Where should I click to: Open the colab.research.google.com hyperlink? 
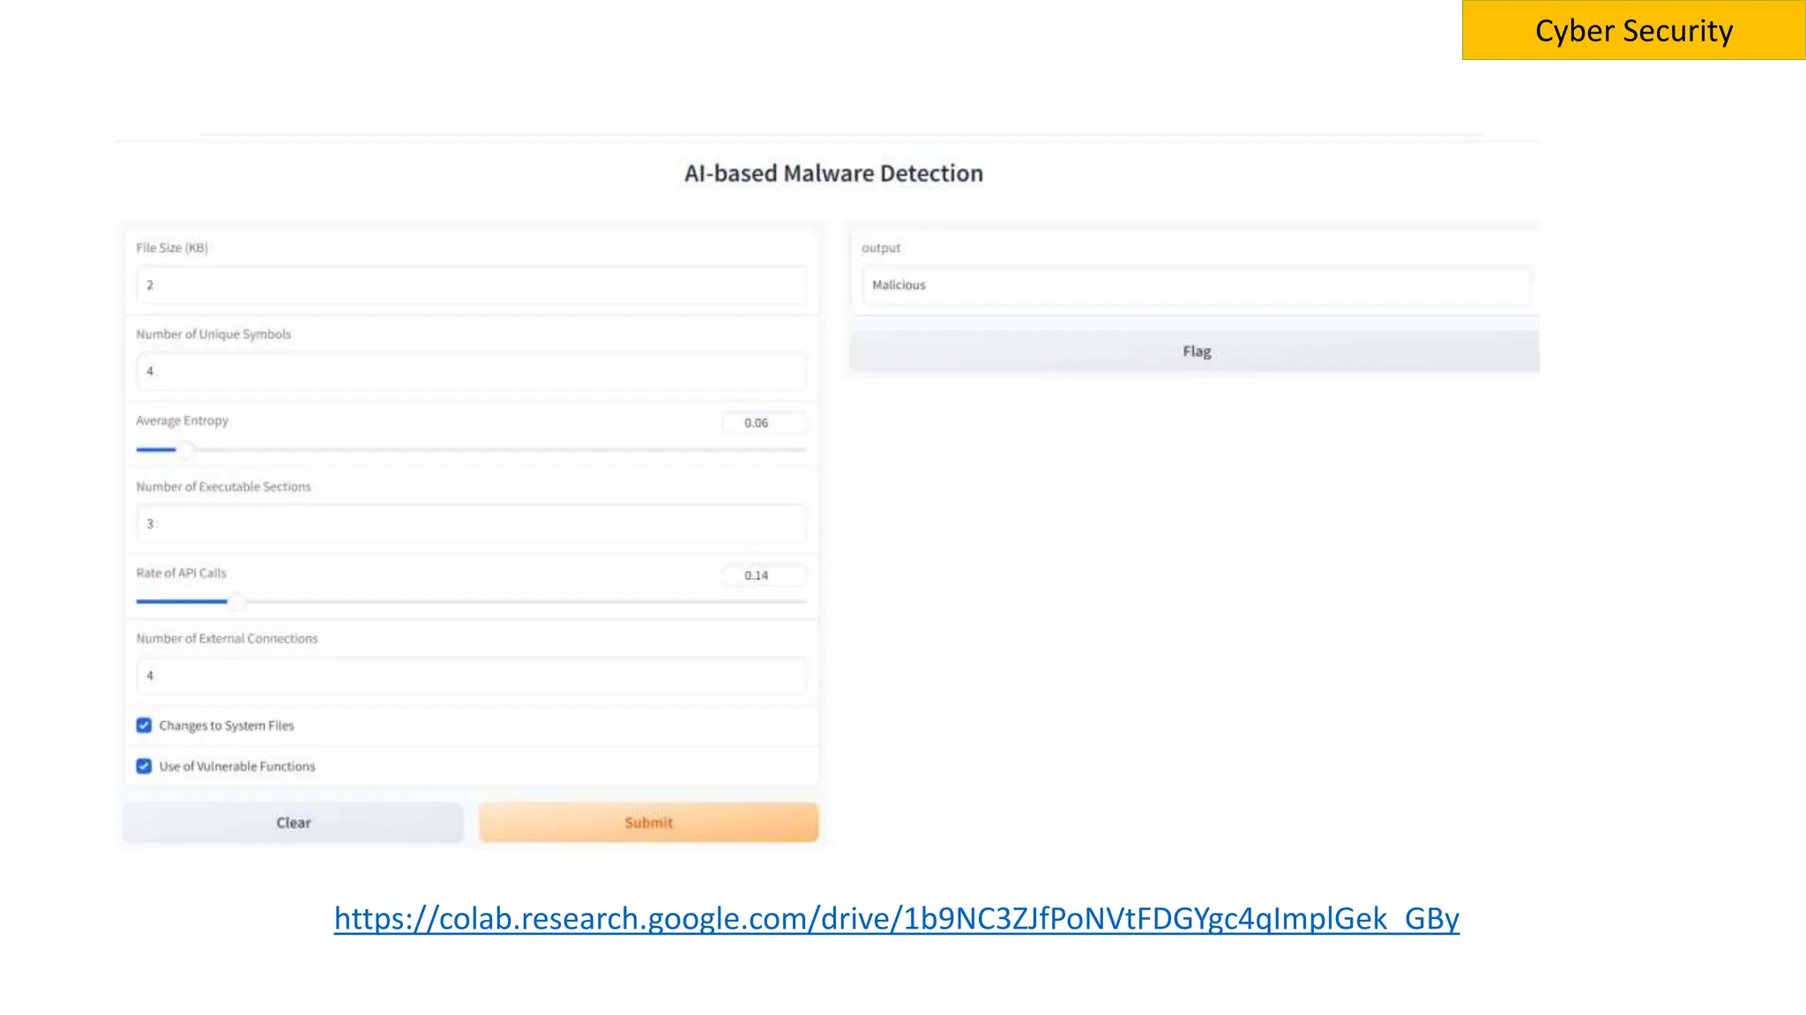tap(896, 919)
